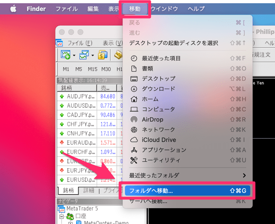Open the ファイル menu in macOS menu bar
This screenshot has width=275, height=224.
tap(67, 9)
